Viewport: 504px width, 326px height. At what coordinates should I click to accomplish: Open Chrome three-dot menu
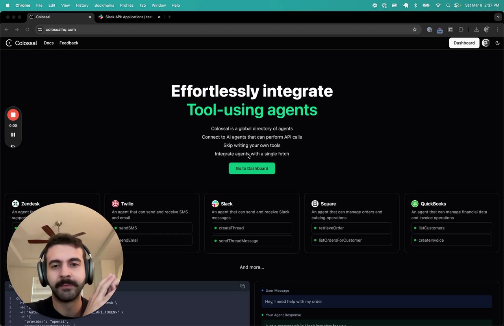click(x=498, y=30)
